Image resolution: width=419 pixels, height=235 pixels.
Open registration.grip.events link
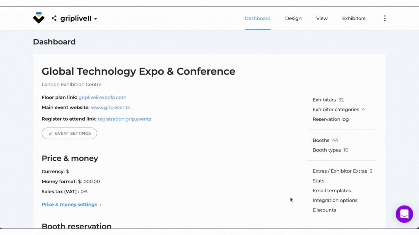click(124, 119)
